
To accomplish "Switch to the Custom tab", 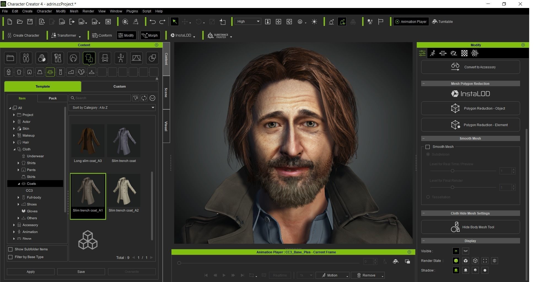I will pyautogui.click(x=120, y=86).
